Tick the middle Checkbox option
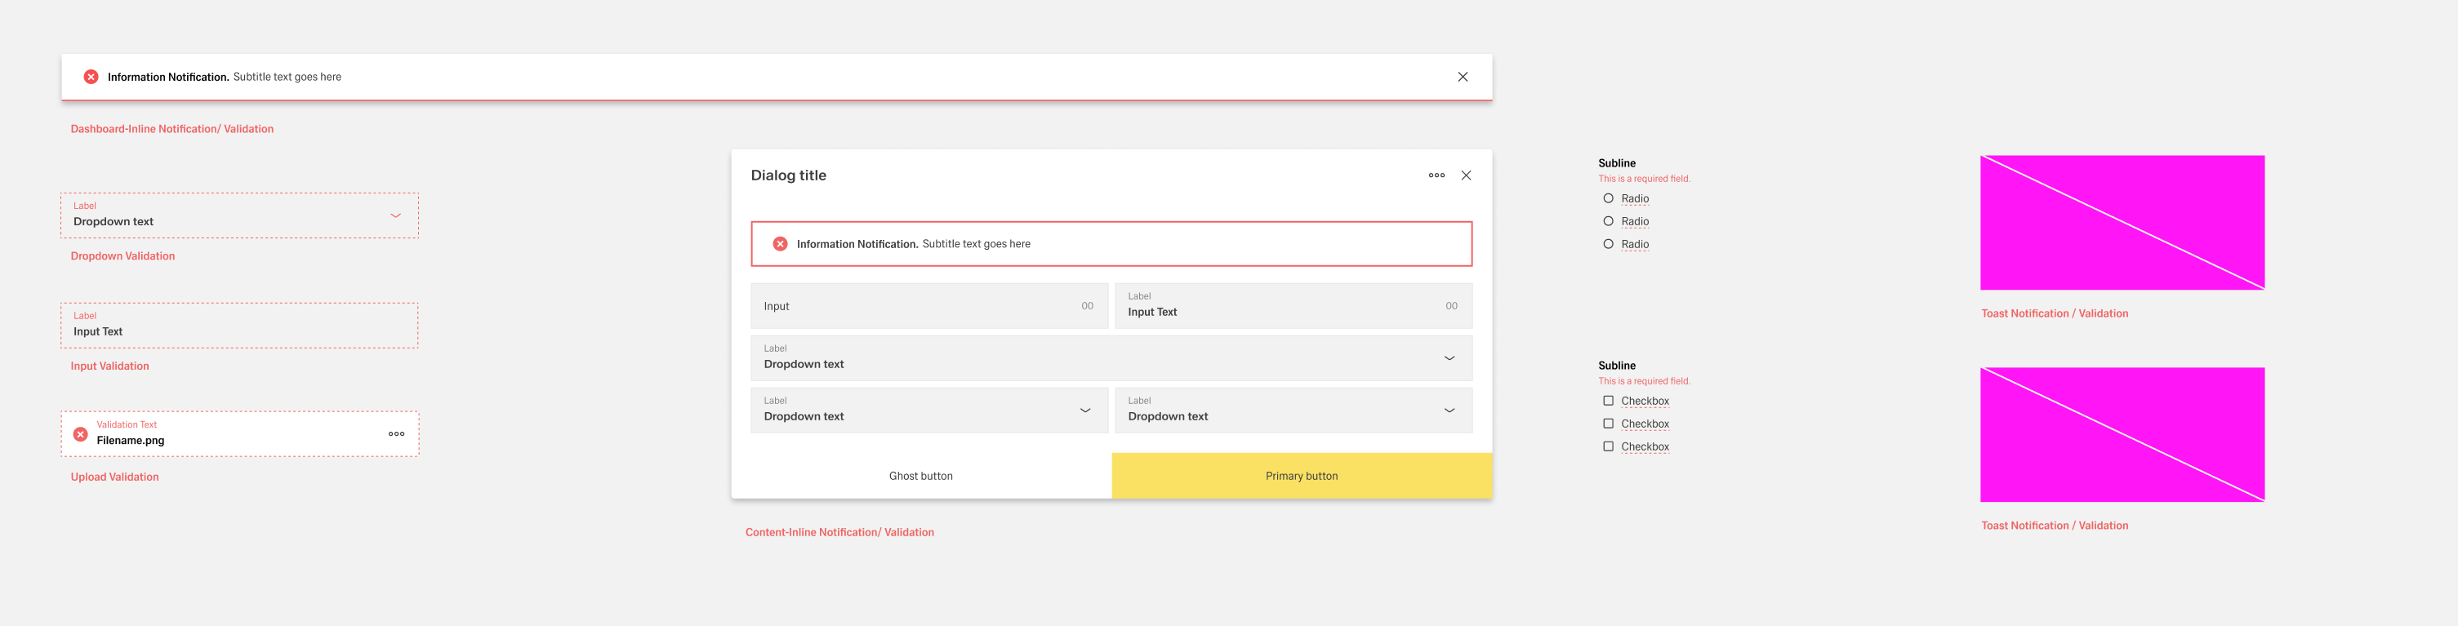 click(1608, 424)
